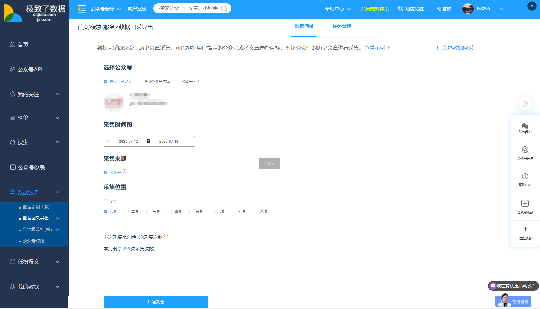Image resolution: width=540 pixels, height=309 pixels.
Task: Check the 全选 checkbox
Action: tap(105, 201)
